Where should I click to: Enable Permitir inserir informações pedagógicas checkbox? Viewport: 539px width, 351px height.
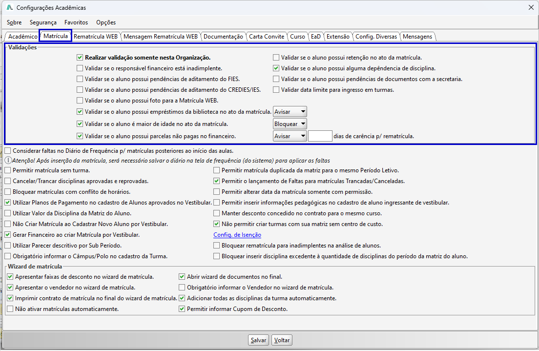point(217,203)
